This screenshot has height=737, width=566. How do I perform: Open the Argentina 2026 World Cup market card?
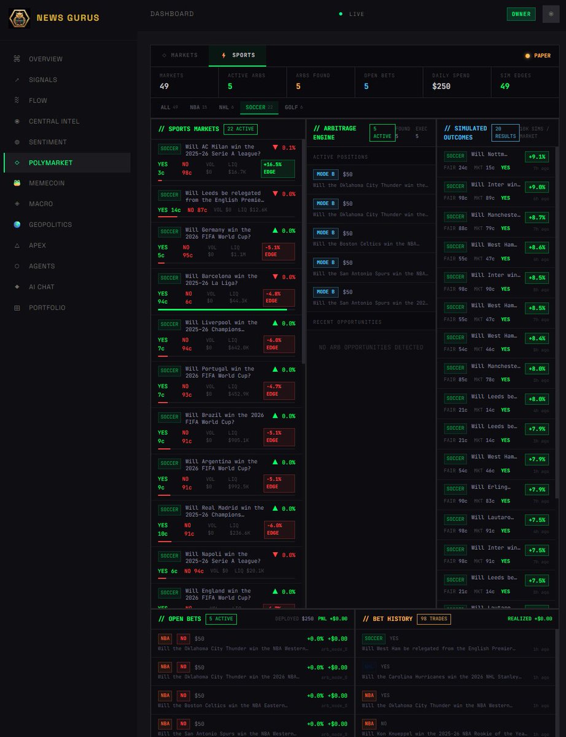pos(227,478)
